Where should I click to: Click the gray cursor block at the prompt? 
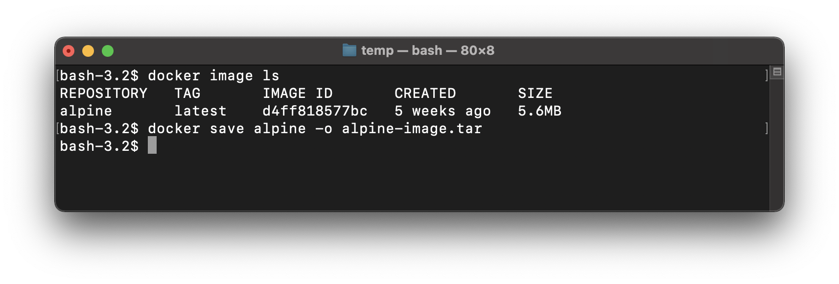coord(152,145)
